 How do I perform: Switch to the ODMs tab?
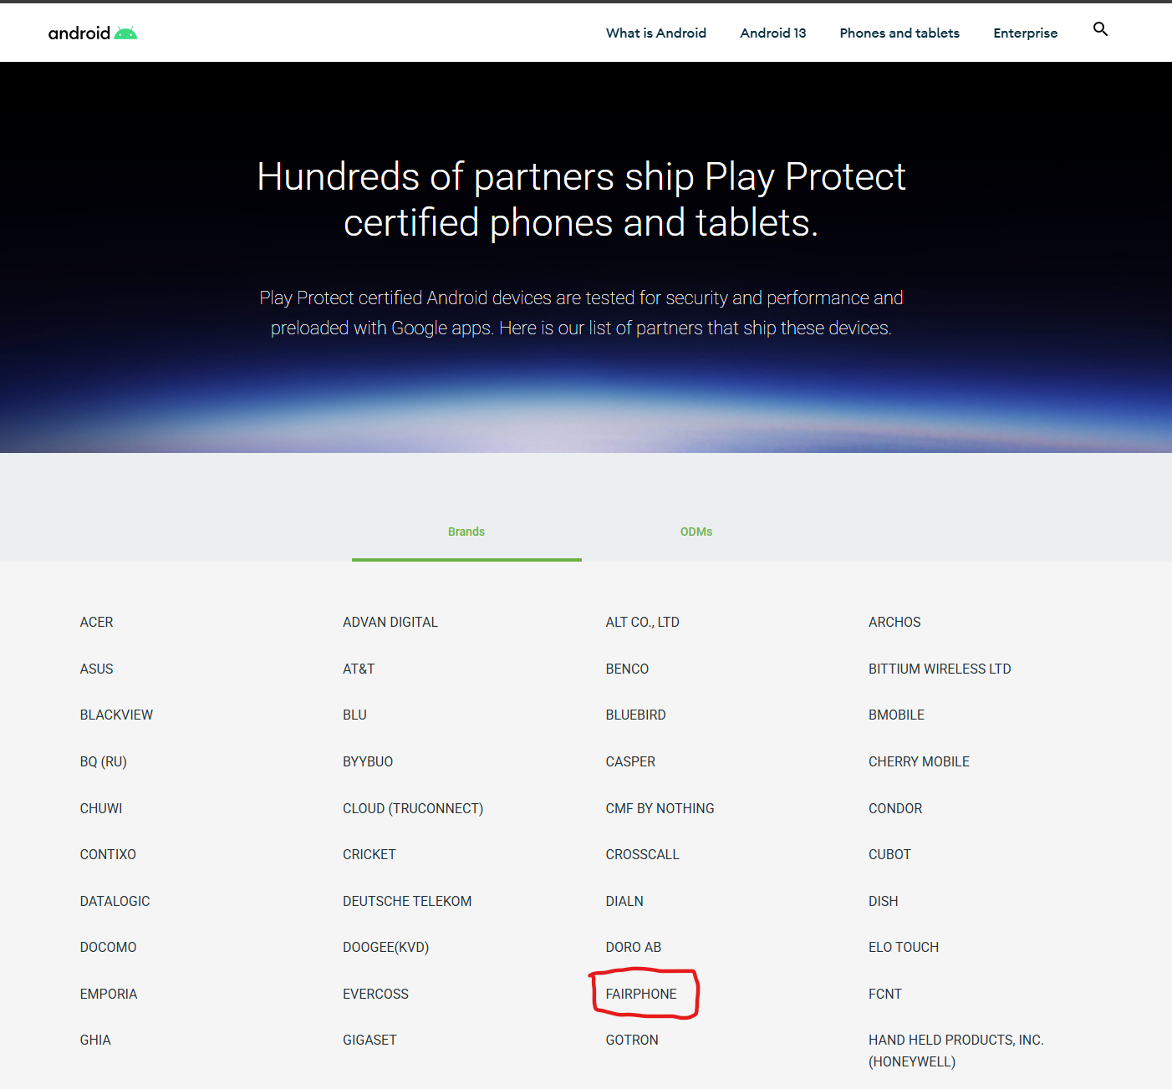click(696, 532)
